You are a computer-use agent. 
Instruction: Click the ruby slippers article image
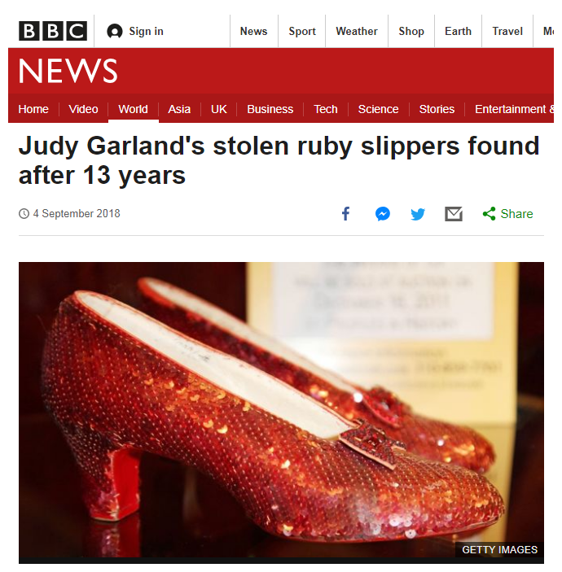281,413
